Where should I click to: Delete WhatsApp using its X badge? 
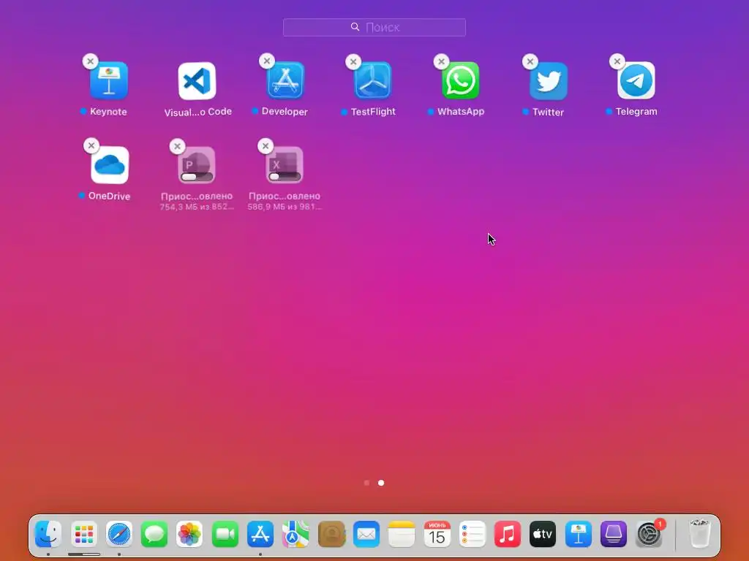pyautogui.click(x=441, y=61)
